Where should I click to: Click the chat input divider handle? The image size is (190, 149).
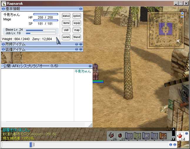[31, 145]
